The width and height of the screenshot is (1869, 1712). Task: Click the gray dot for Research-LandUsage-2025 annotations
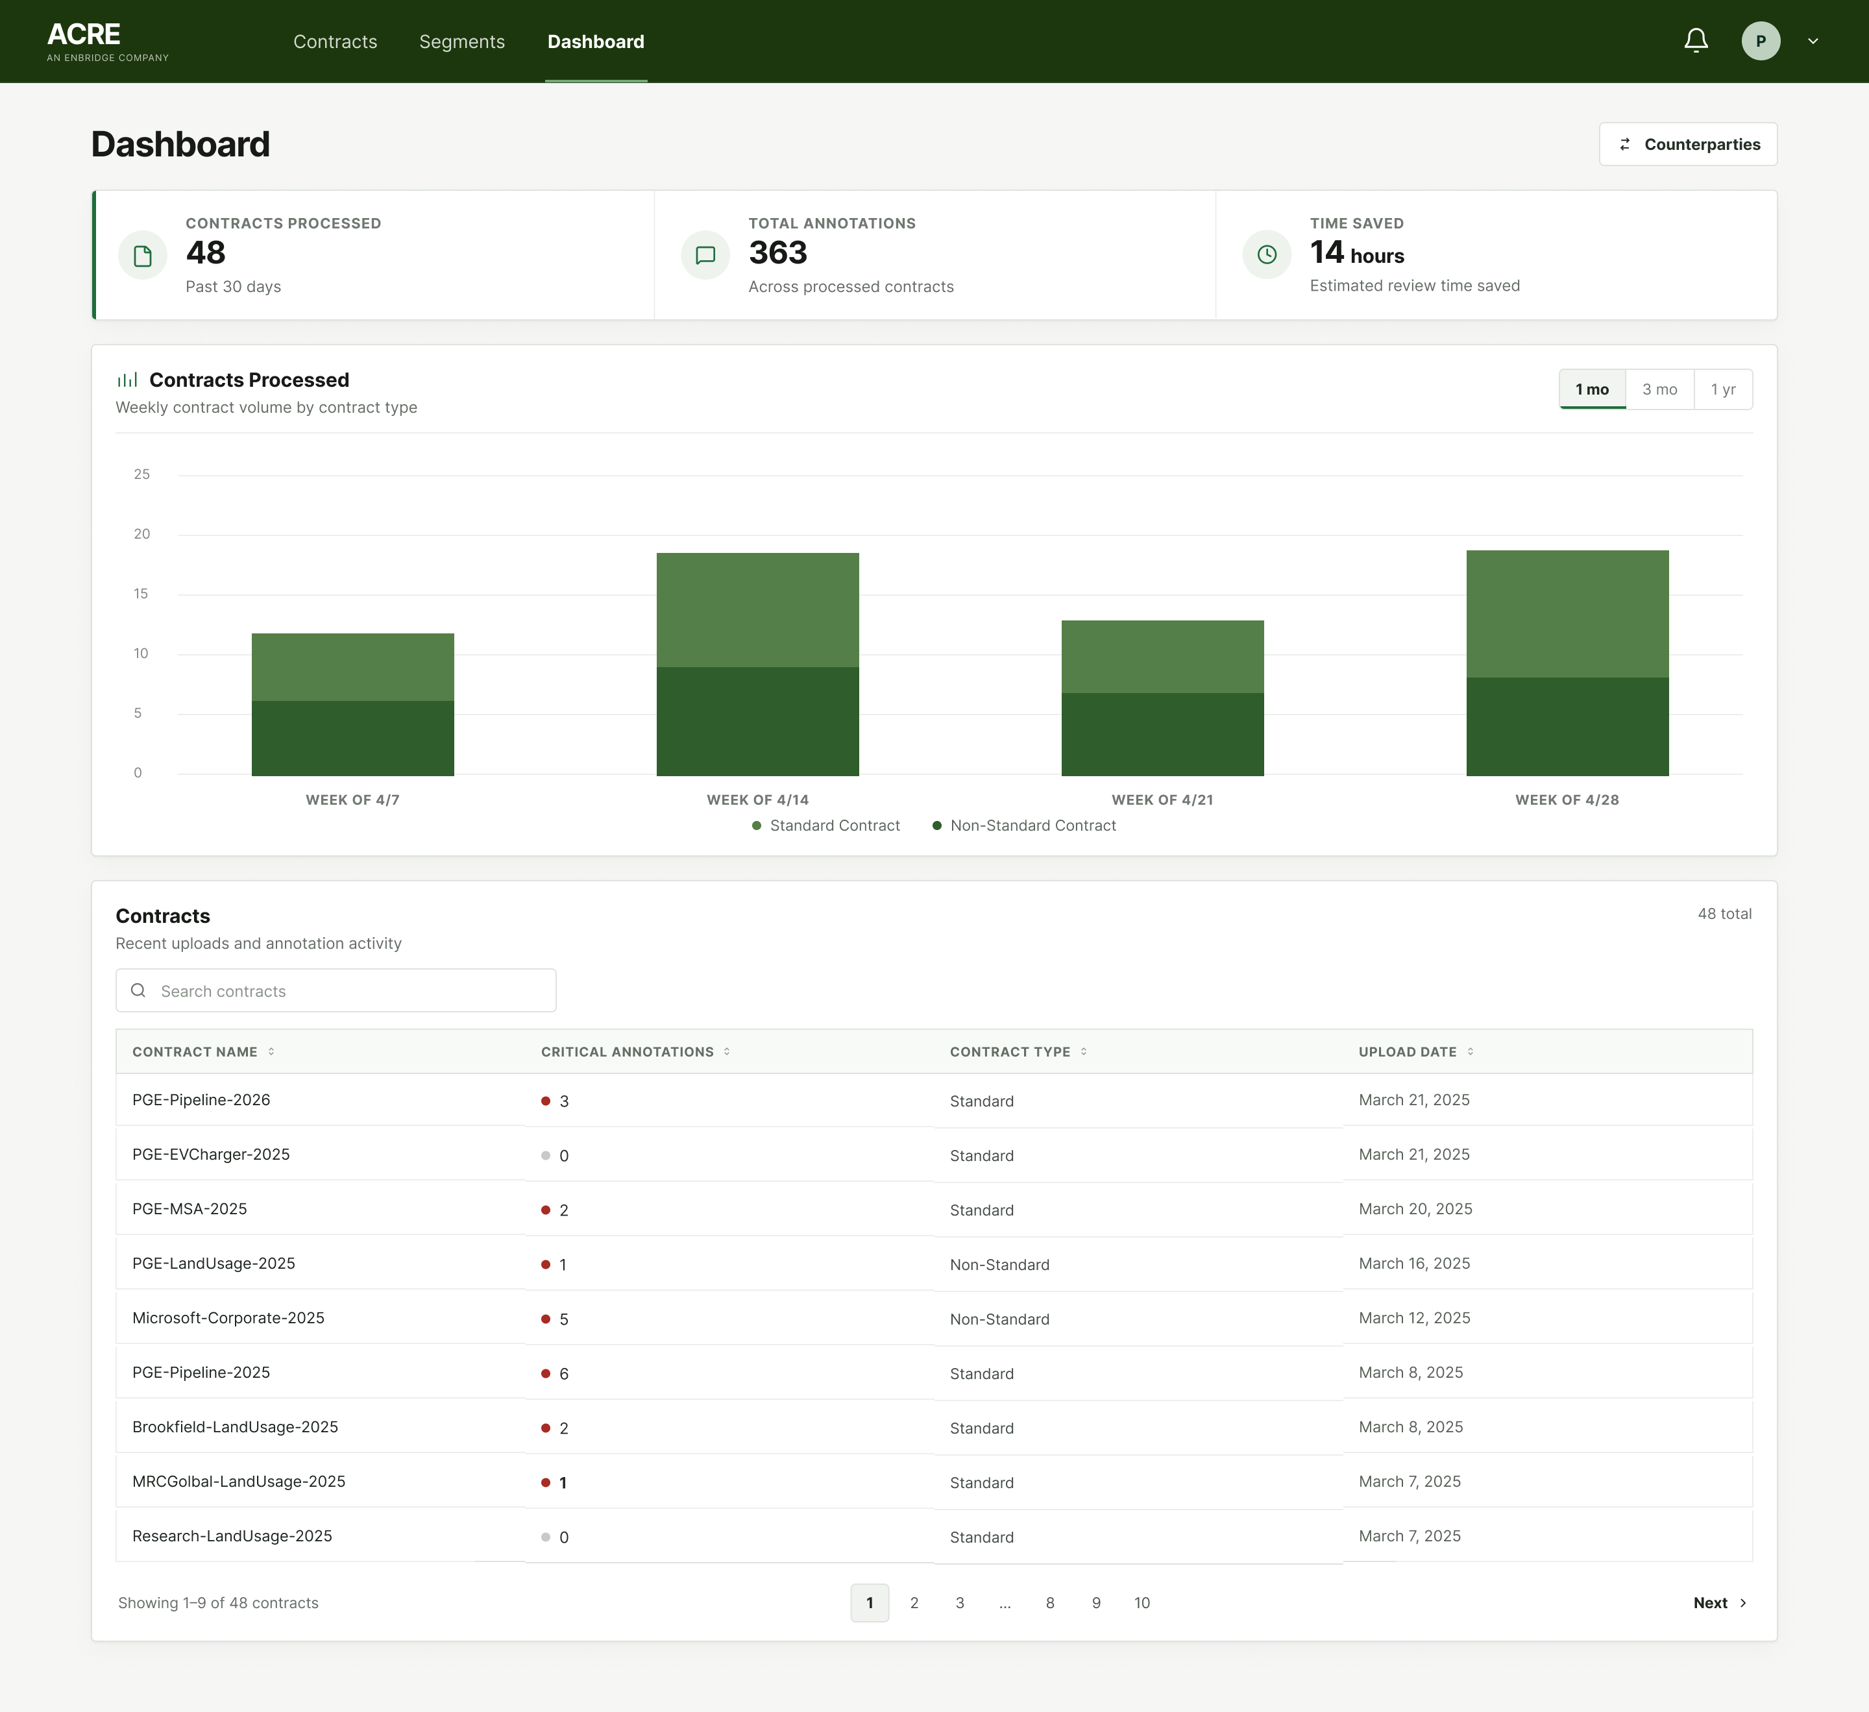[x=545, y=1537]
